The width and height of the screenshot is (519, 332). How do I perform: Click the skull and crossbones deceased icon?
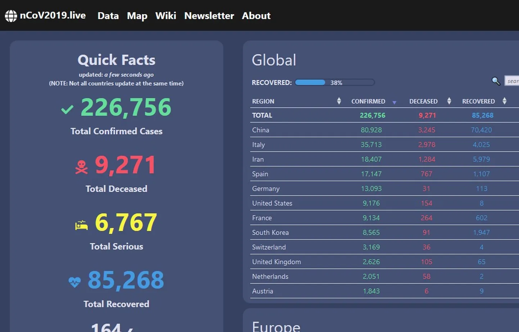click(81, 167)
